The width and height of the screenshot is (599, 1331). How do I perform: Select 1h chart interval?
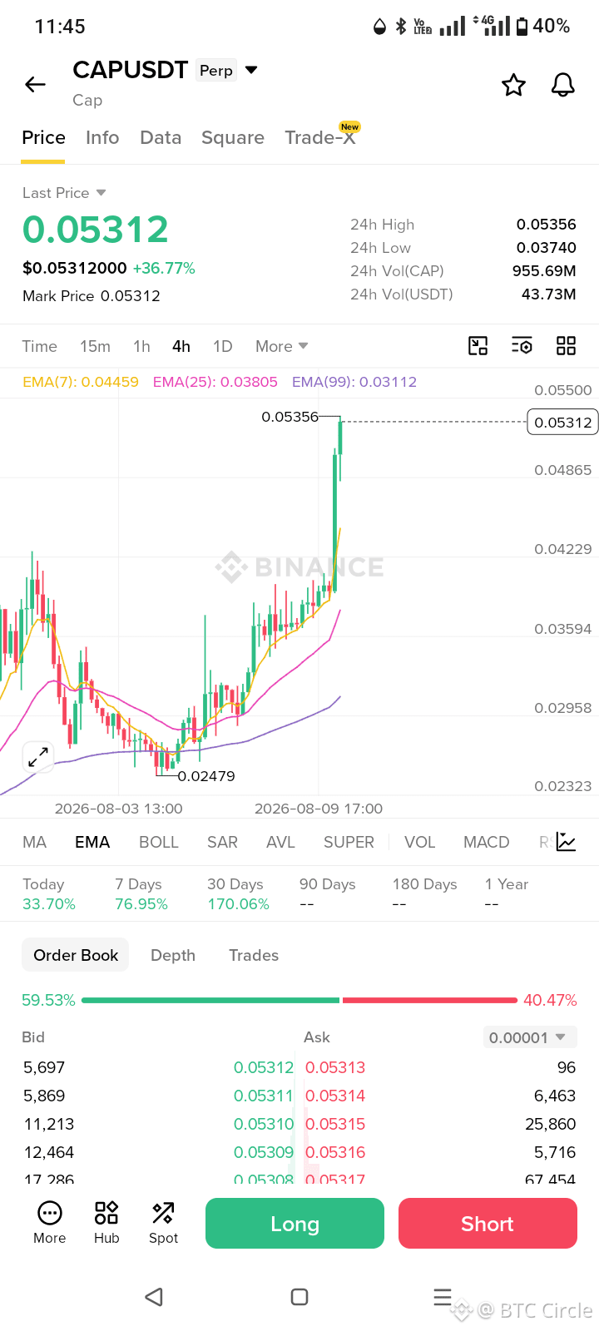[141, 346]
